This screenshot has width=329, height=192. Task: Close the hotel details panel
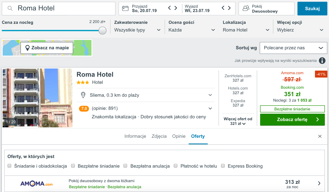[320, 136]
